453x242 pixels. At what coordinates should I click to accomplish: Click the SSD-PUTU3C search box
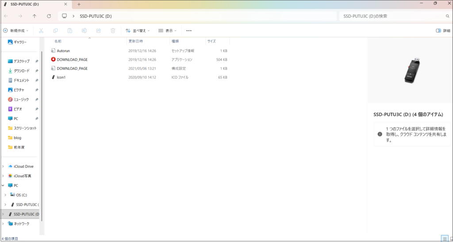click(x=392, y=16)
